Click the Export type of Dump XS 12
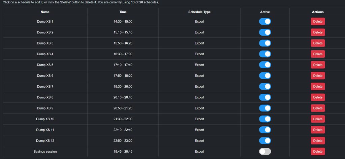This screenshot has width=345, height=159. (199, 141)
